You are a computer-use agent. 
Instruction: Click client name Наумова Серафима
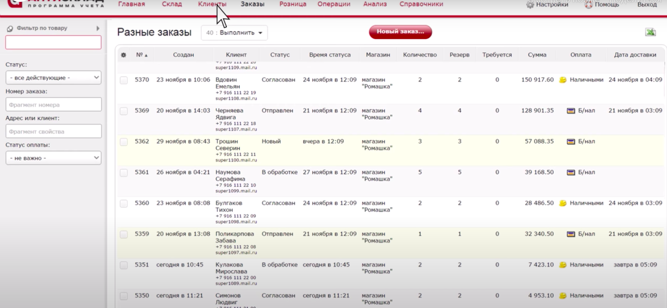pos(231,175)
